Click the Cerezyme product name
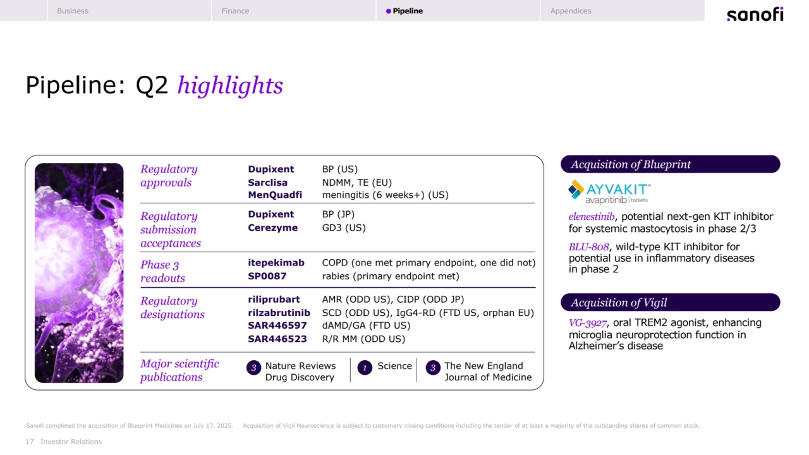The height and width of the screenshot is (455, 809). click(x=272, y=227)
